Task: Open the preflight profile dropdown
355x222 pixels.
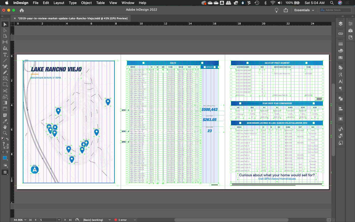Action: pyautogui.click(x=110, y=220)
